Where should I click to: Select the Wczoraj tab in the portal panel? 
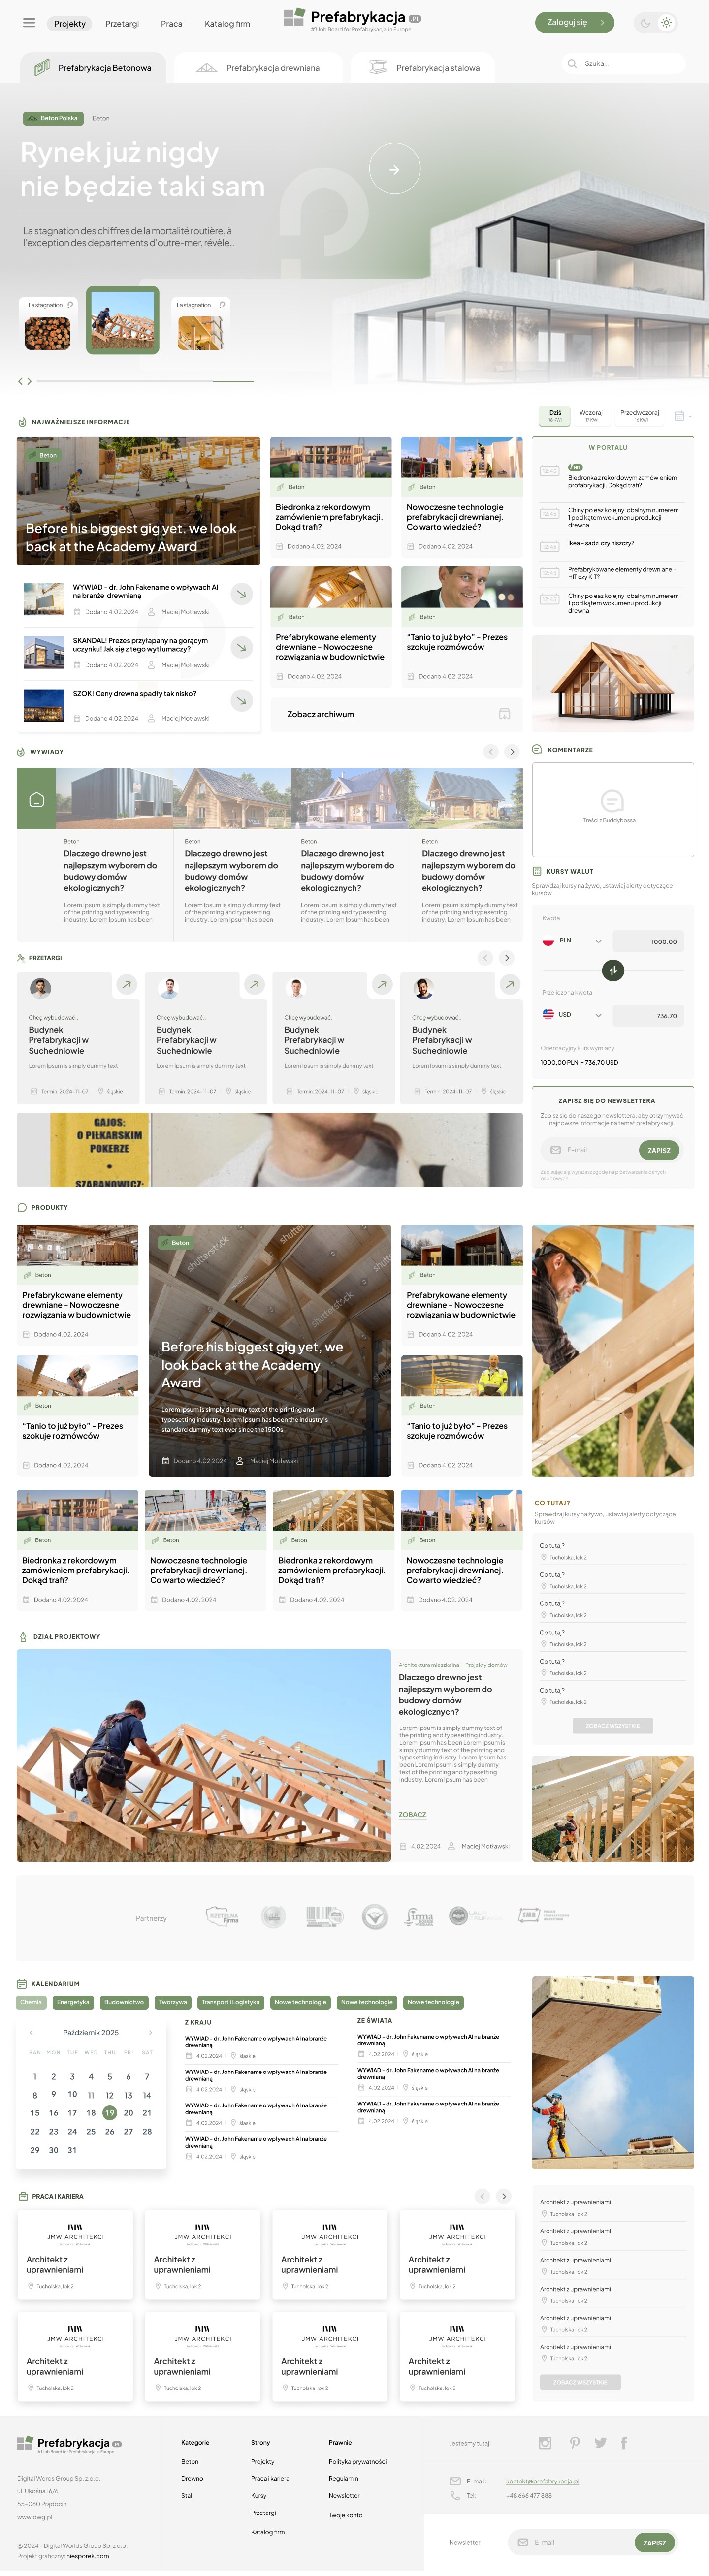click(591, 415)
